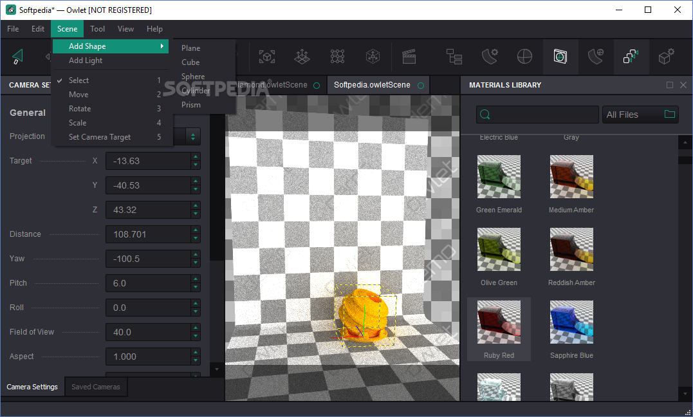Viewport: 693px width, 417px height.
Task: Toggle the camera link sync icon
Action: tap(631, 57)
